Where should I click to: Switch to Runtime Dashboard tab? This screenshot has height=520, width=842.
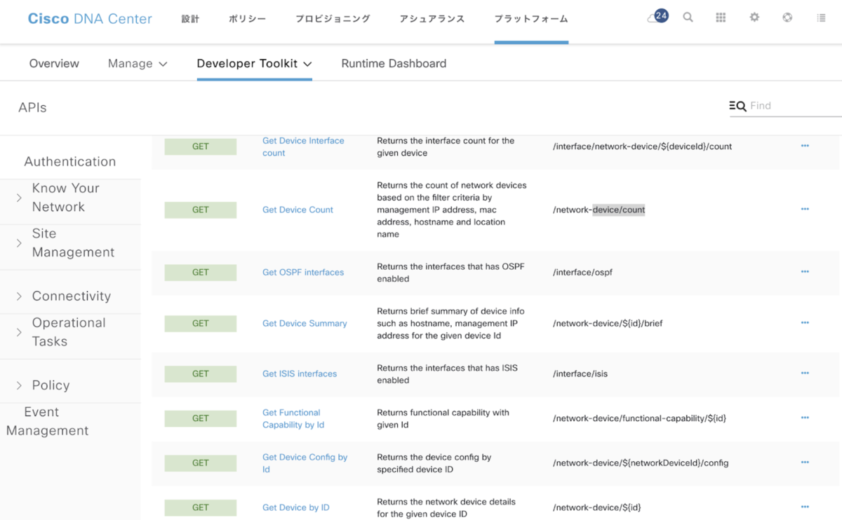pyautogui.click(x=394, y=64)
